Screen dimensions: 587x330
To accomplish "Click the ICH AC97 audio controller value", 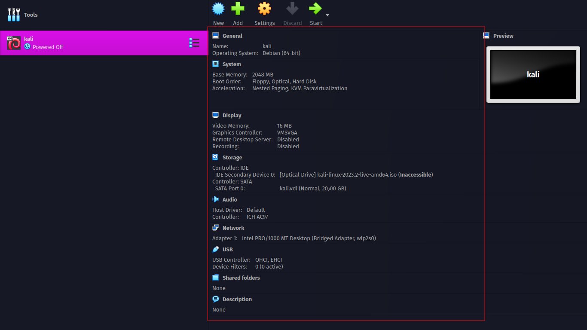I will point(257,217).
